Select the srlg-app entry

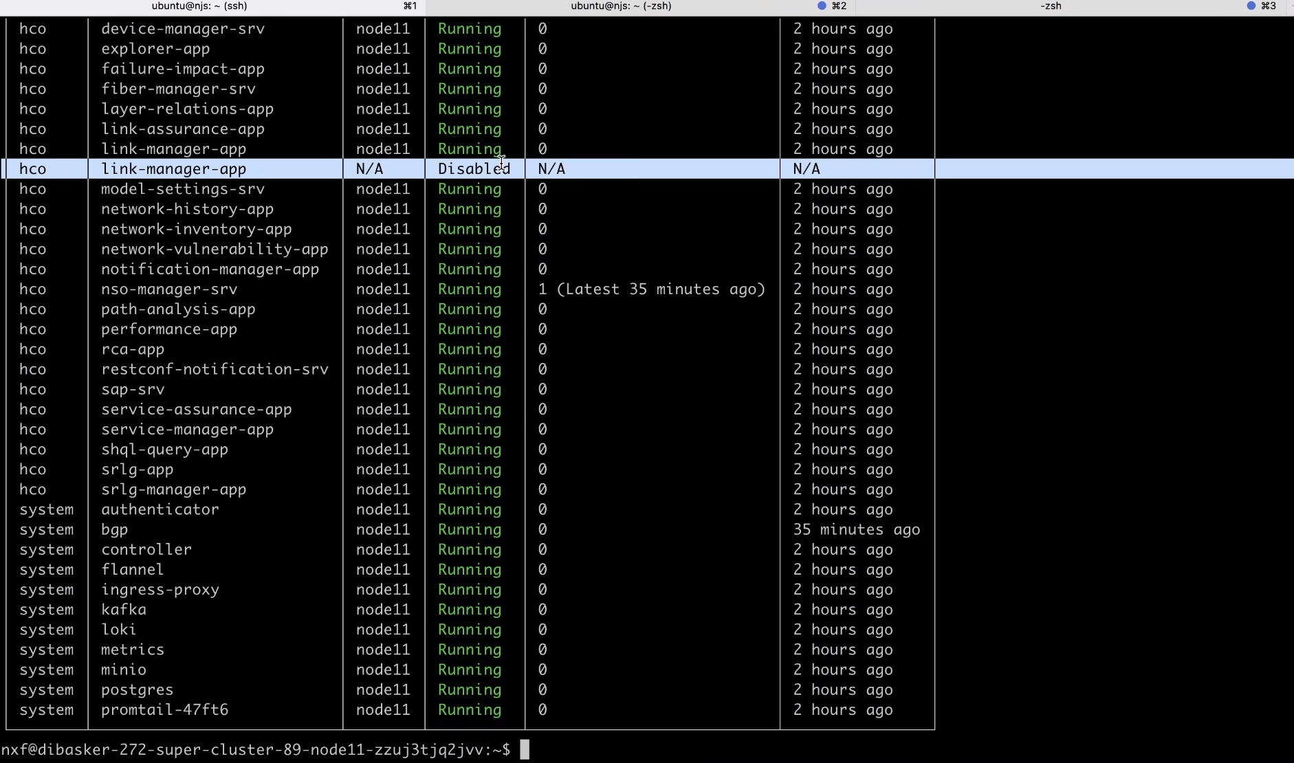click(137, 469)
